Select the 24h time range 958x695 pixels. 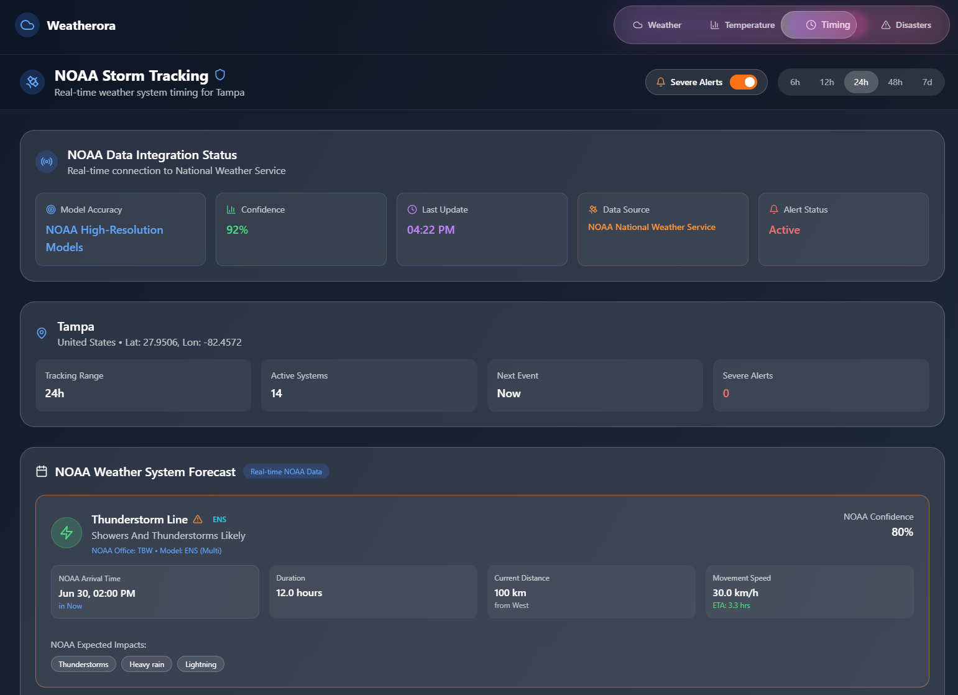tap(861, 82)
